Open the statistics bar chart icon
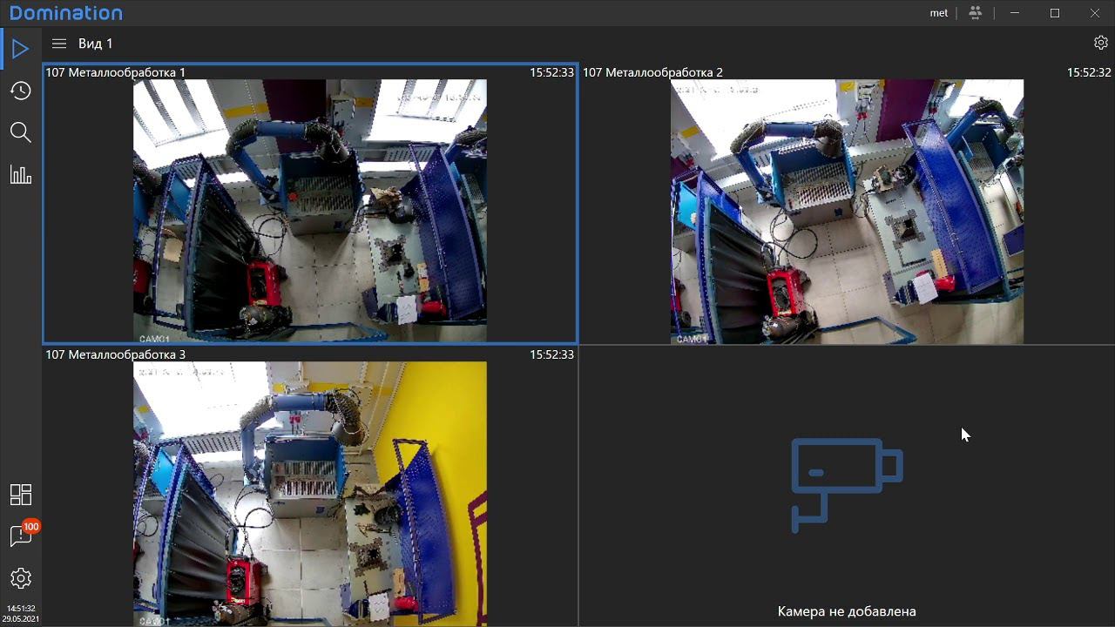This screenshot has height=627, width=1115. [21, 174]
